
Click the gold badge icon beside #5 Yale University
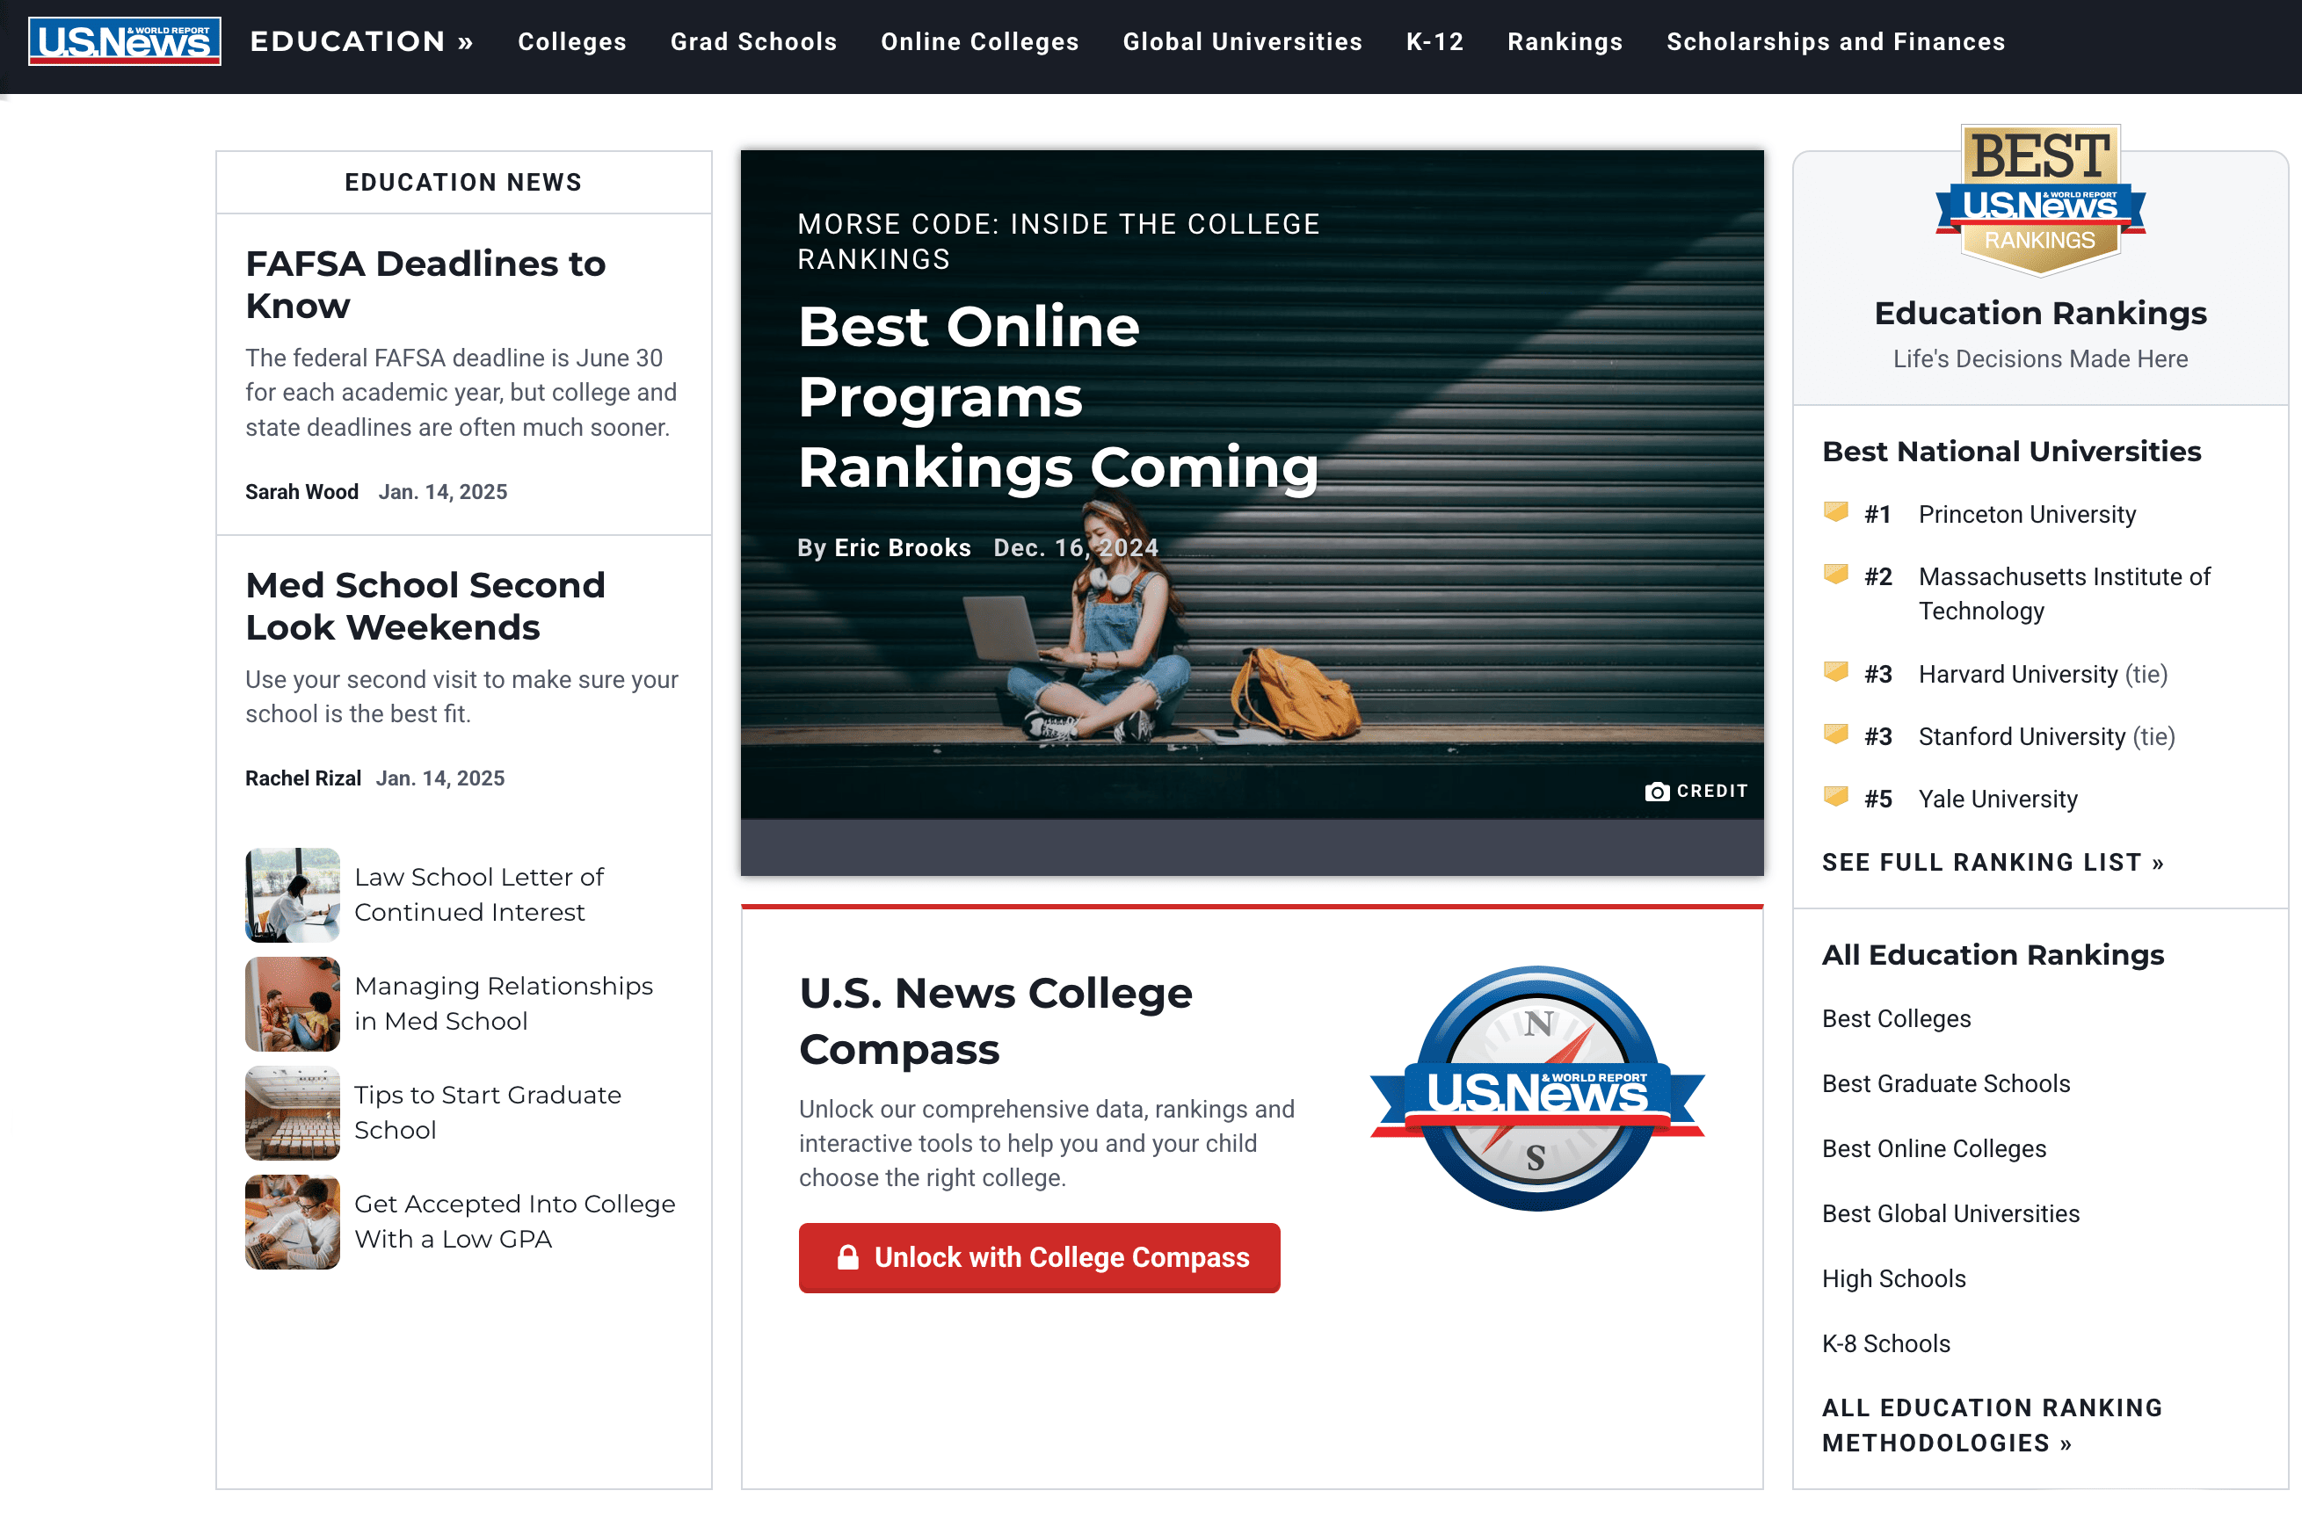(x=1836, y=795)
